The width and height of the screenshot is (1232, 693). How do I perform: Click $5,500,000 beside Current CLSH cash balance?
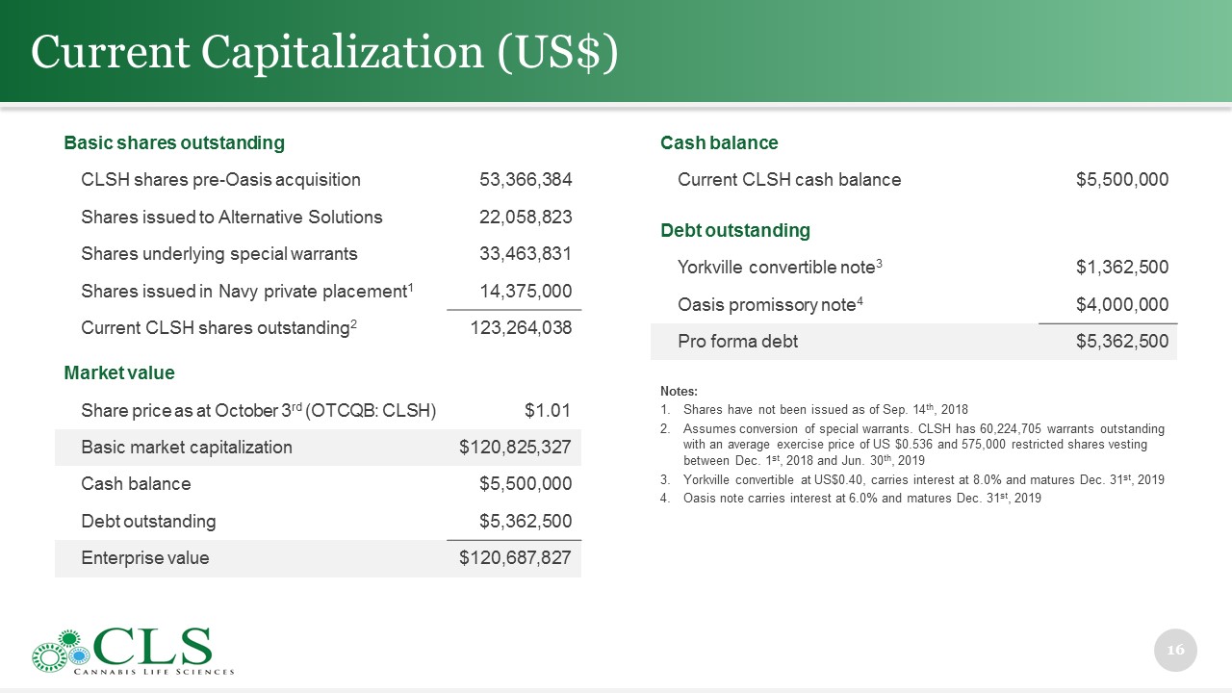[1122, 179]
